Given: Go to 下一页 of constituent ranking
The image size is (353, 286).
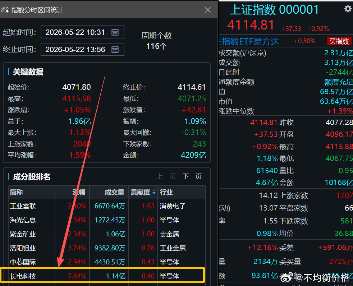Looking at the screenshot, I should coord(192,176).
